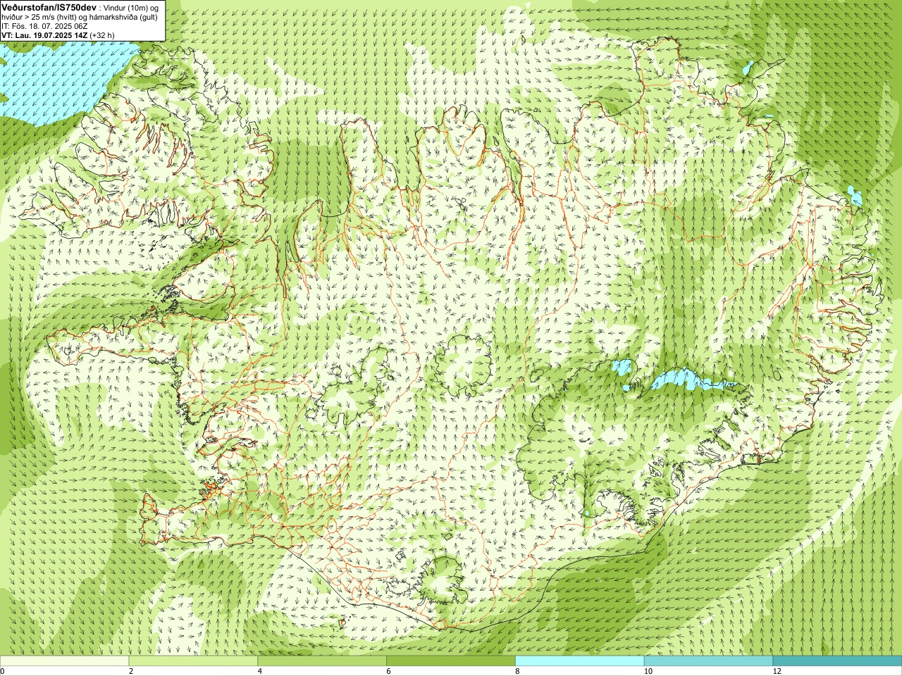Click the legend scale label '0'
This screenshot has height=676, width=902.
[x=2, y=671]
